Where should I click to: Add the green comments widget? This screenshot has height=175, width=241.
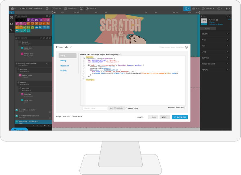[x=29, y=27]
